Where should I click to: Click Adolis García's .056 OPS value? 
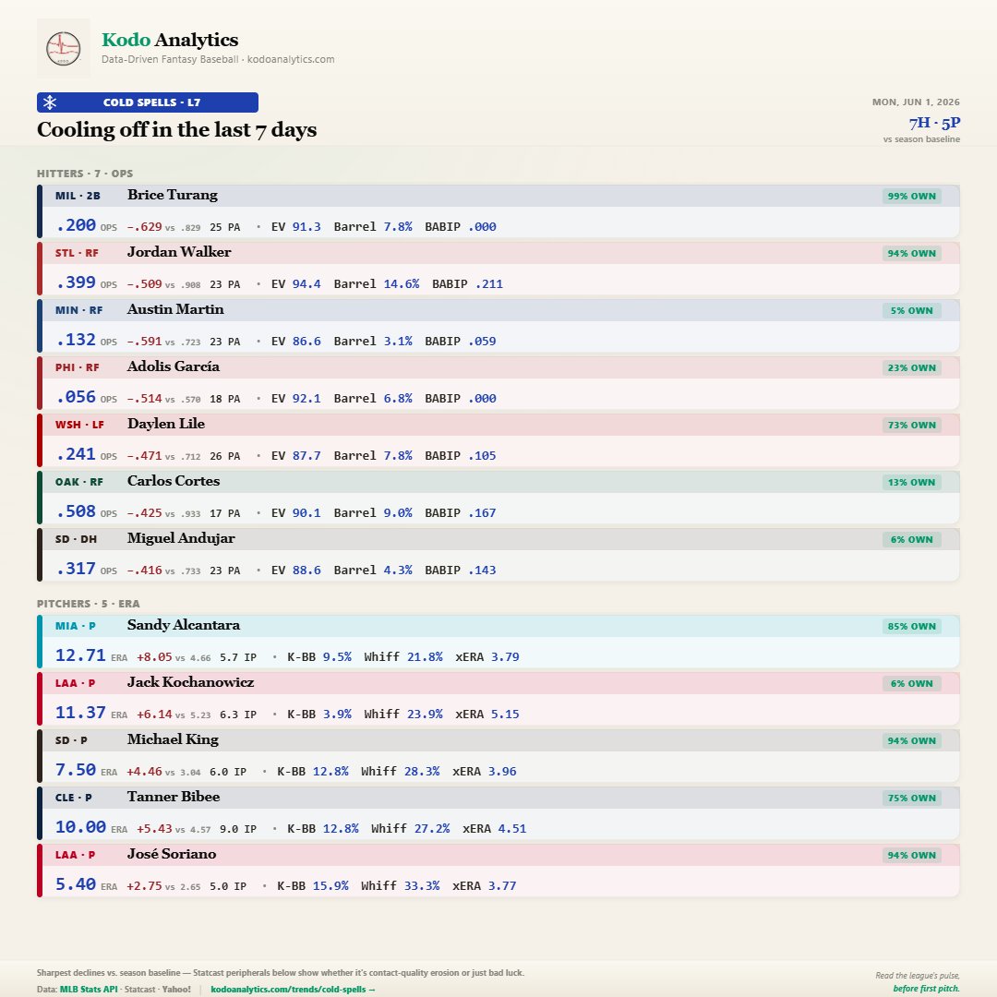[76, 397]
